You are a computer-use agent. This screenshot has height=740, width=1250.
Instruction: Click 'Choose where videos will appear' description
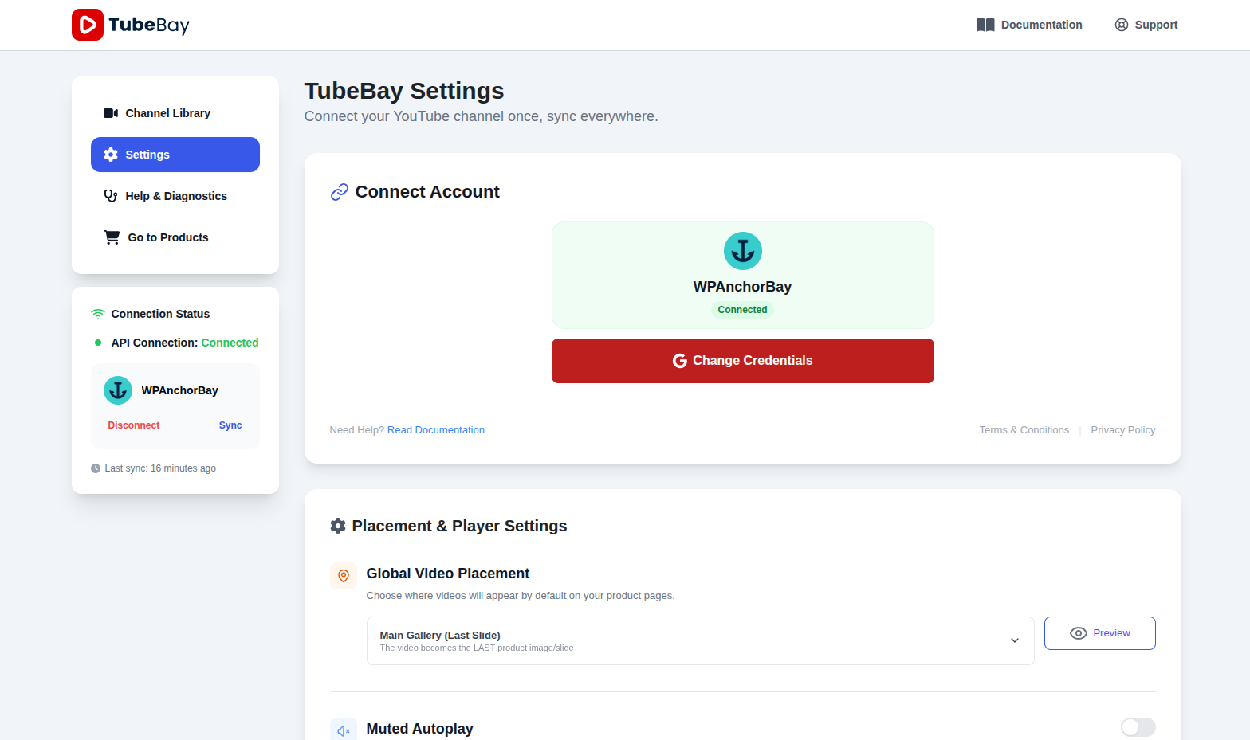[x=521, y=596]
